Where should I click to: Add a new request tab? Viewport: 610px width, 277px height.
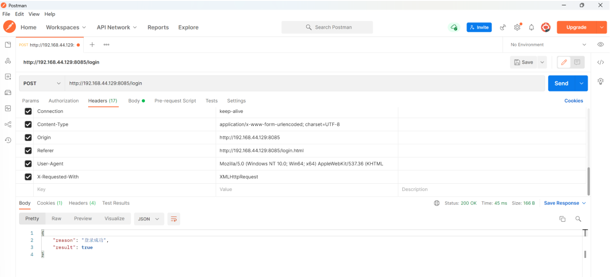[92, 45]
